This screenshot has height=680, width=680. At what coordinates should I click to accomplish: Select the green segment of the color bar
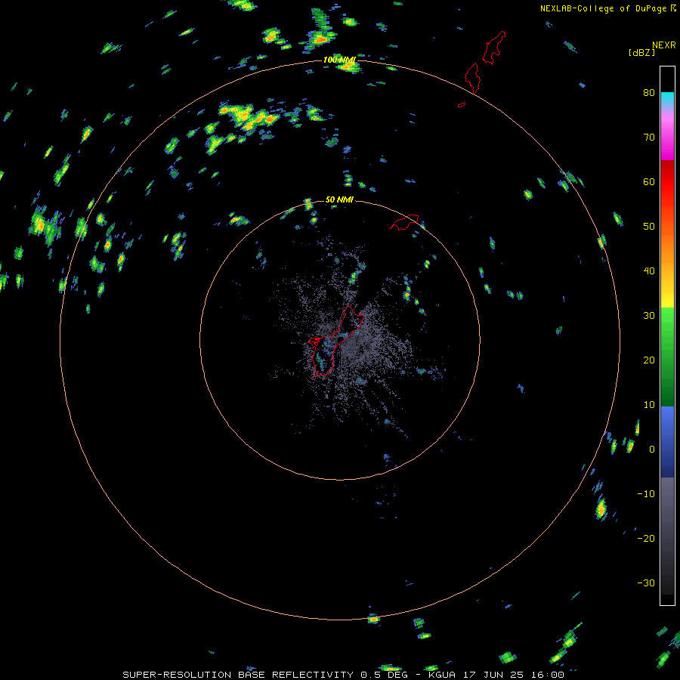pyautogui.click(x=667, y=357)
